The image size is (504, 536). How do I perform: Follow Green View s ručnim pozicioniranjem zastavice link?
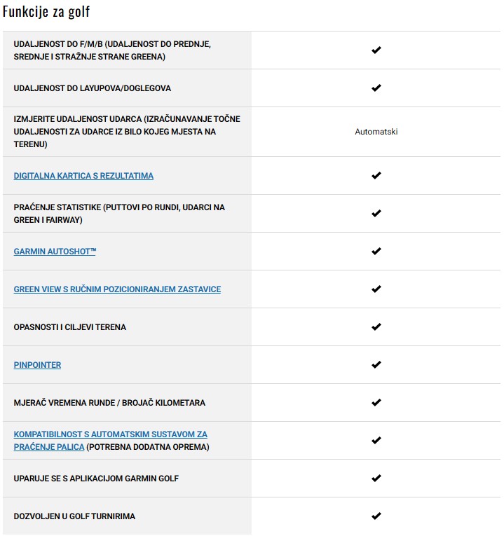tap(117, 289)
